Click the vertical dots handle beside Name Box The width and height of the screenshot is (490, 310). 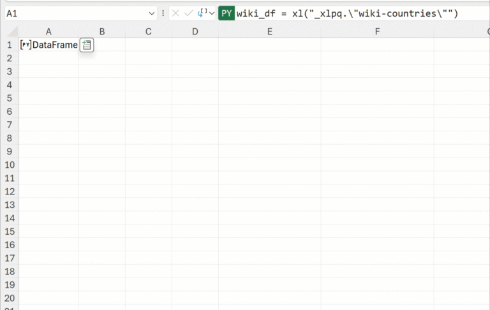pyautogui.click(x=163, y=13)
